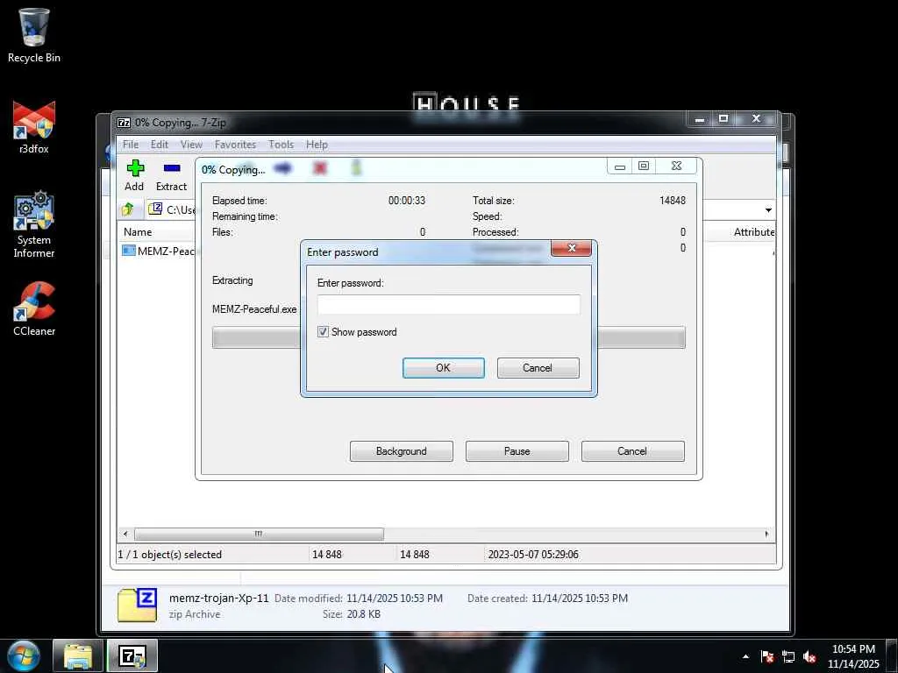The width and height of the screenshot is (898, 673).
Task: Select the 7-Zip taskbar icon
Action: coord(132,655)
